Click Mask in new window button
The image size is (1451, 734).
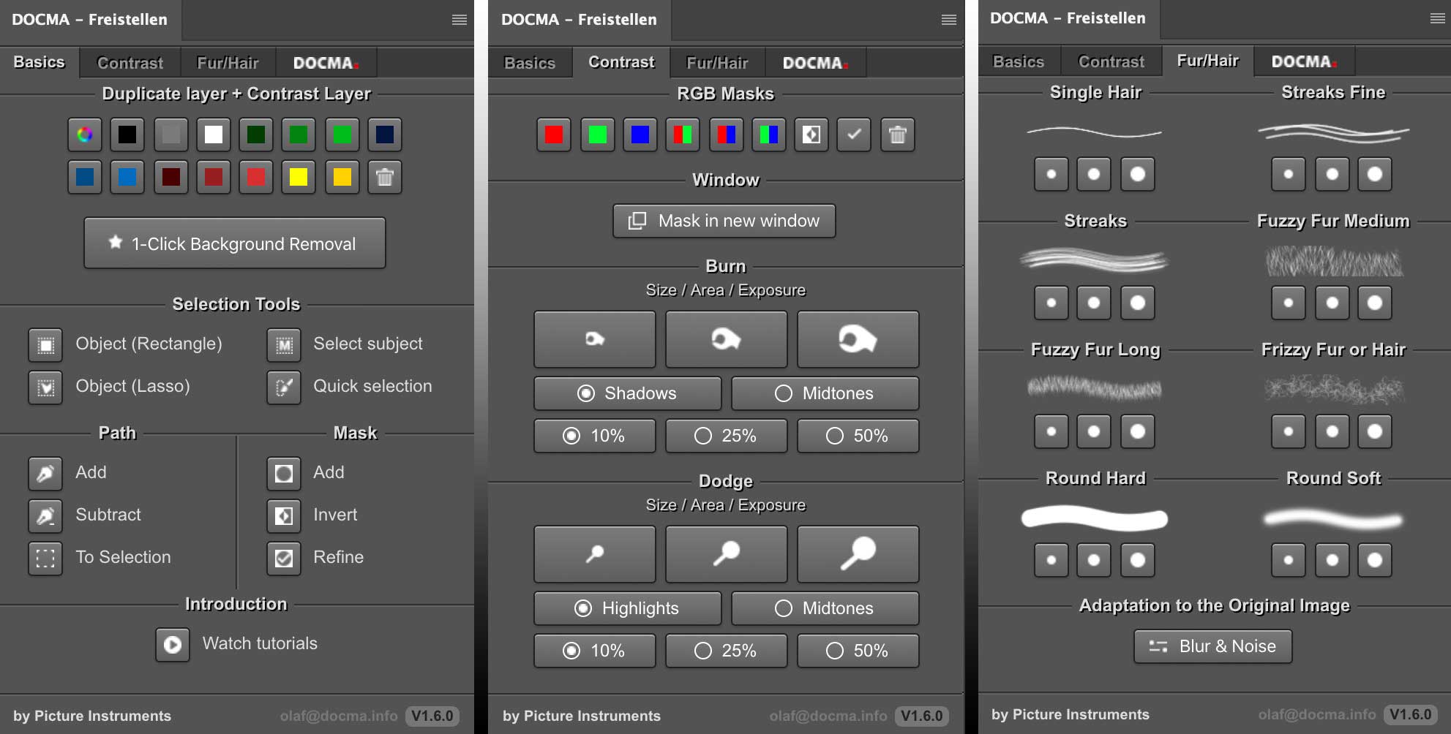pyautogui.click(x=724, y=221)
